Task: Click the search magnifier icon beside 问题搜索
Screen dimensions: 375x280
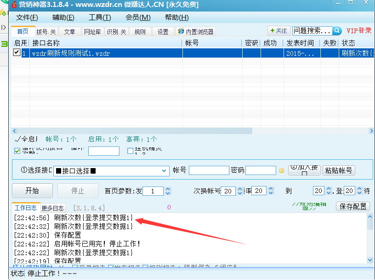Action: [x=337, y=31]
